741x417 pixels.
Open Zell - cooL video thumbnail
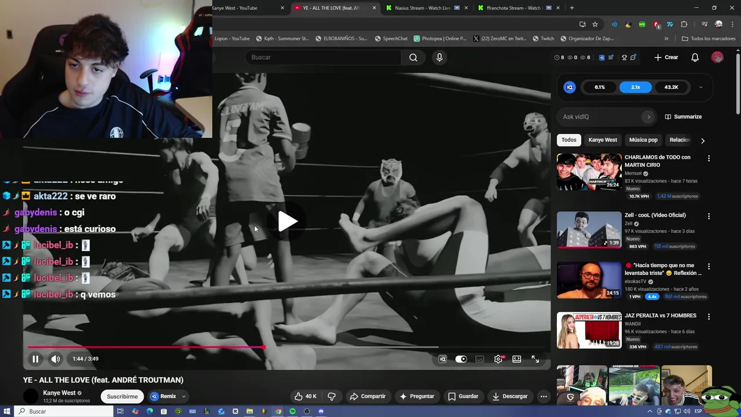(589, 229)
